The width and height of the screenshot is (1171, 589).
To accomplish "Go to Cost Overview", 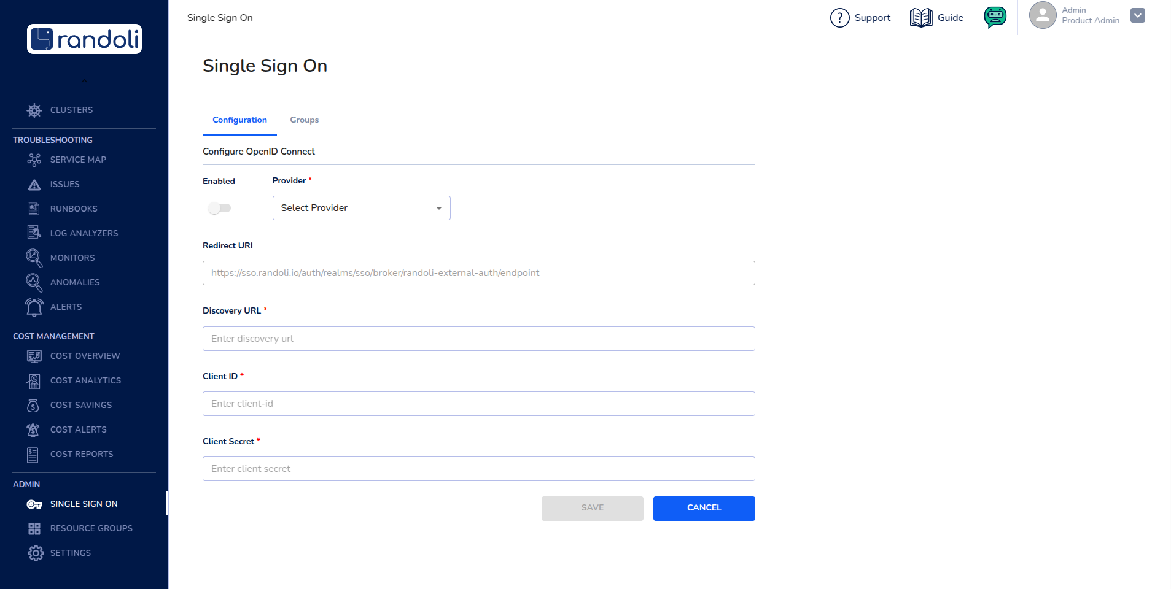I will (85, 356).
